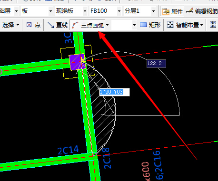Click the 属性 button label
This screenshot has width=218, height=181.
click(177, 11)
